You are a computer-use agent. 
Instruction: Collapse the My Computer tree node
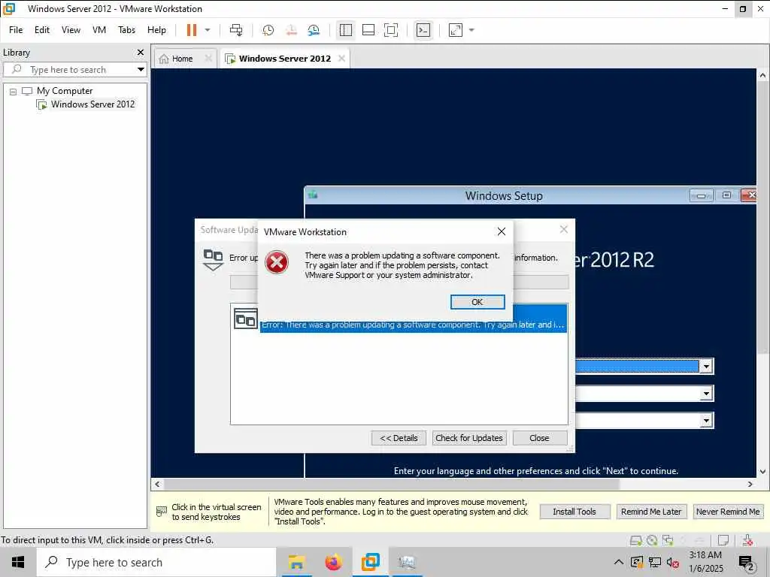point(14,91)
